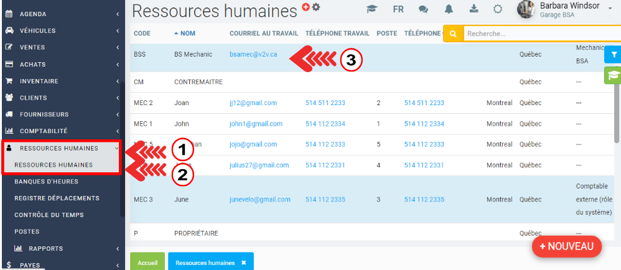The height and width of the screenshot is (270, 621).
Task: Open the chat messages icon
Action: tap(423, 9)
